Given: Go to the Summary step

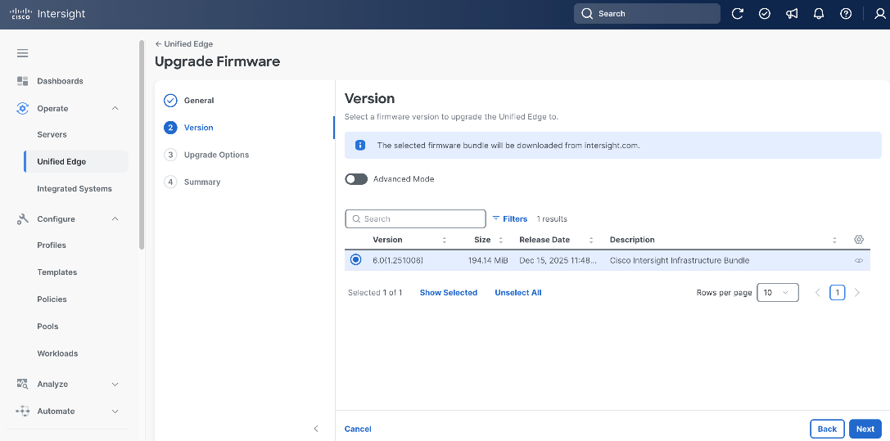Looking at the screenshot, I should pyautogui.click(x=192, y=182).
